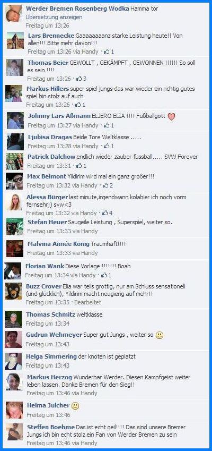
Task: Click Stefan Heuer's green avatar thumbnail
Action: coord(15,227)
